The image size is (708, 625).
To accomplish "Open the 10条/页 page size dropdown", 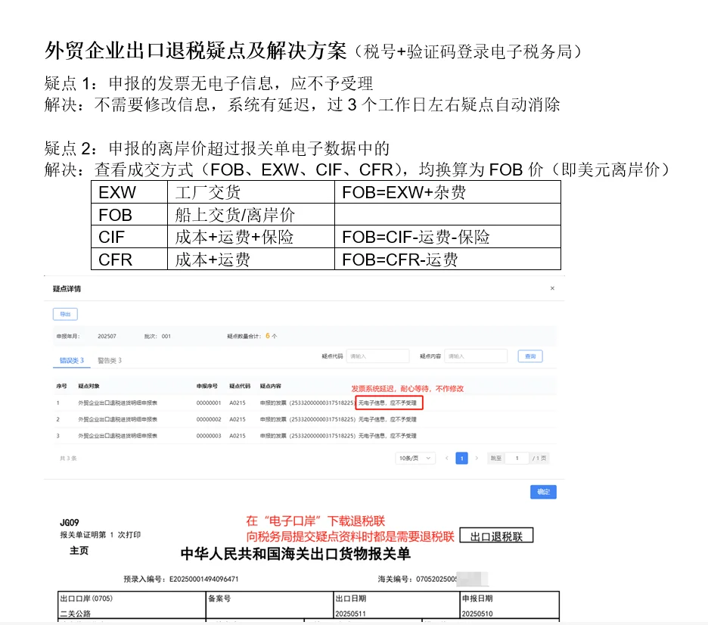I will coord(415,458).
